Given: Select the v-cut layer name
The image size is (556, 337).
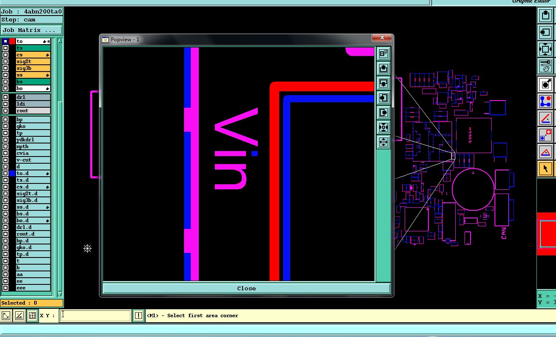Looking at the screenshot, I should (x=33, y=160).
